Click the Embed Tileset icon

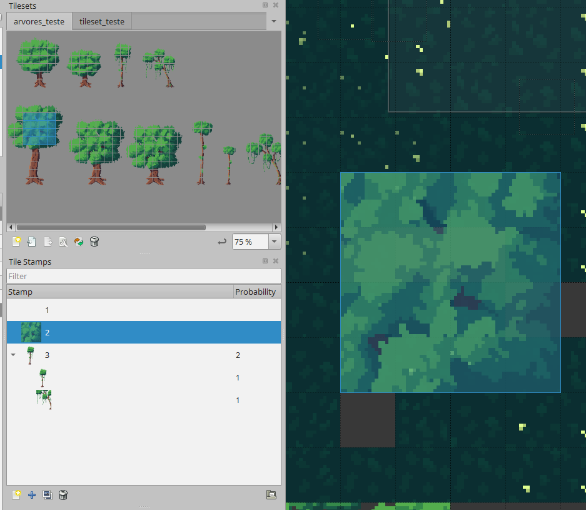coord(32,242)
